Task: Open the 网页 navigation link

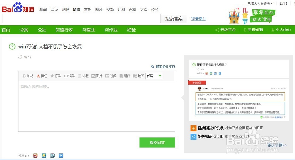Action: point(54,10)
